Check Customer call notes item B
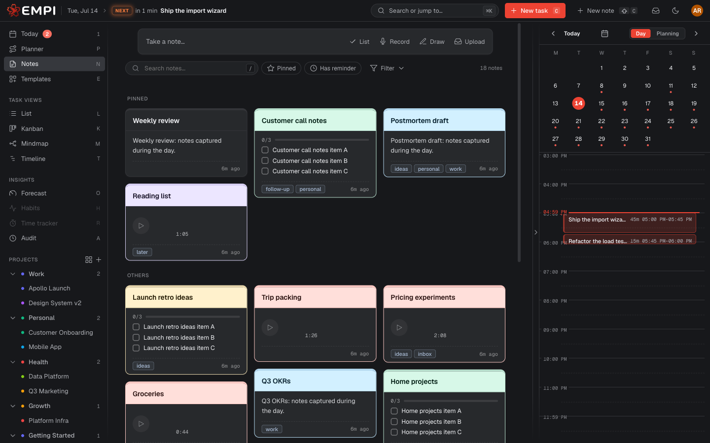Image resolution: width=710 pixels, height=443 pixels. 265,160
